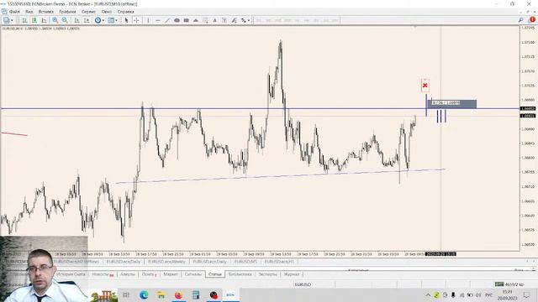
Task: Select the horizontal line drawing tool
Action: pyautogui.click(x=158, y=20)
